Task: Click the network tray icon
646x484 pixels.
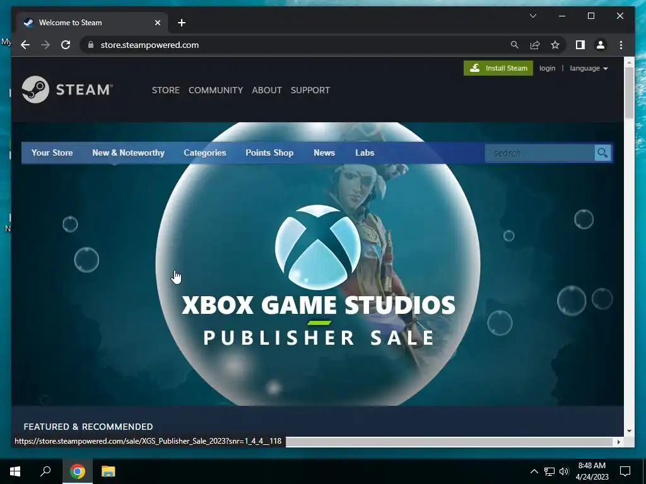Action: tap(549, 471)
